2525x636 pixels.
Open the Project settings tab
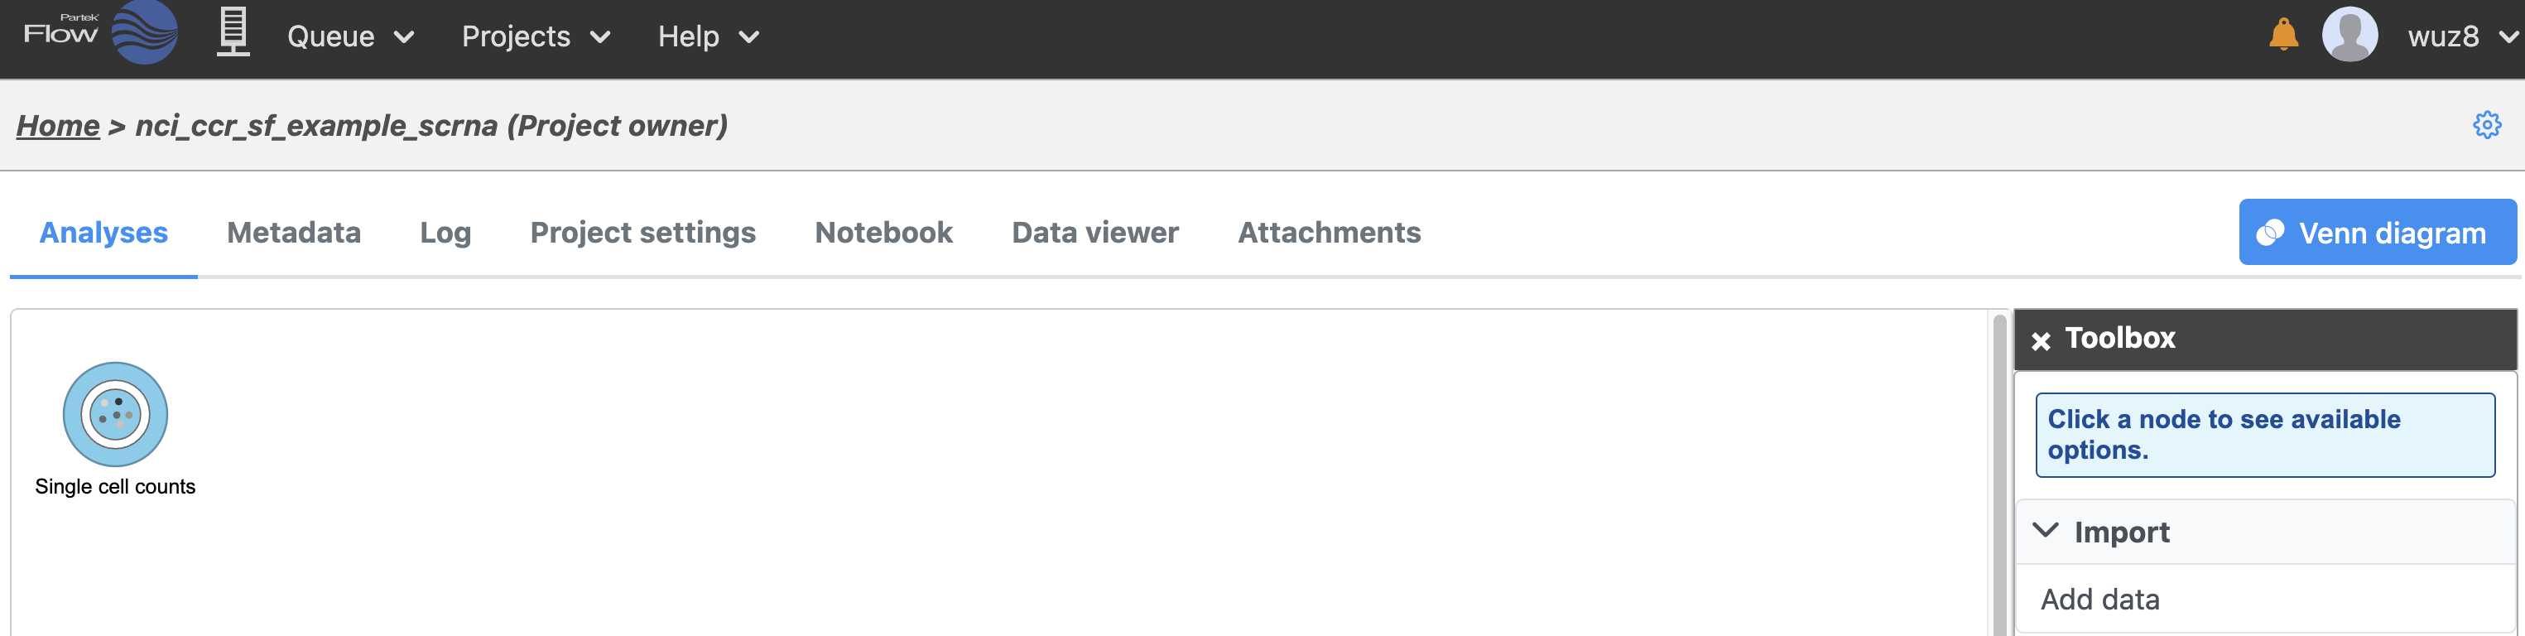click(643, 232)
